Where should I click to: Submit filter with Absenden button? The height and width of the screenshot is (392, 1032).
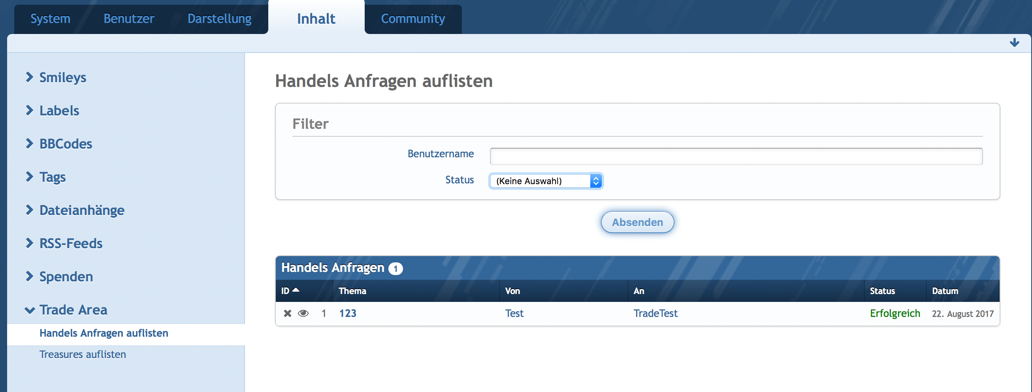click(x=637, y=222)
